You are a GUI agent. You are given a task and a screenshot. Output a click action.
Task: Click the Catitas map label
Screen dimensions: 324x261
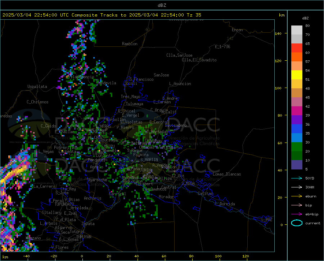(x=206, y=194)
